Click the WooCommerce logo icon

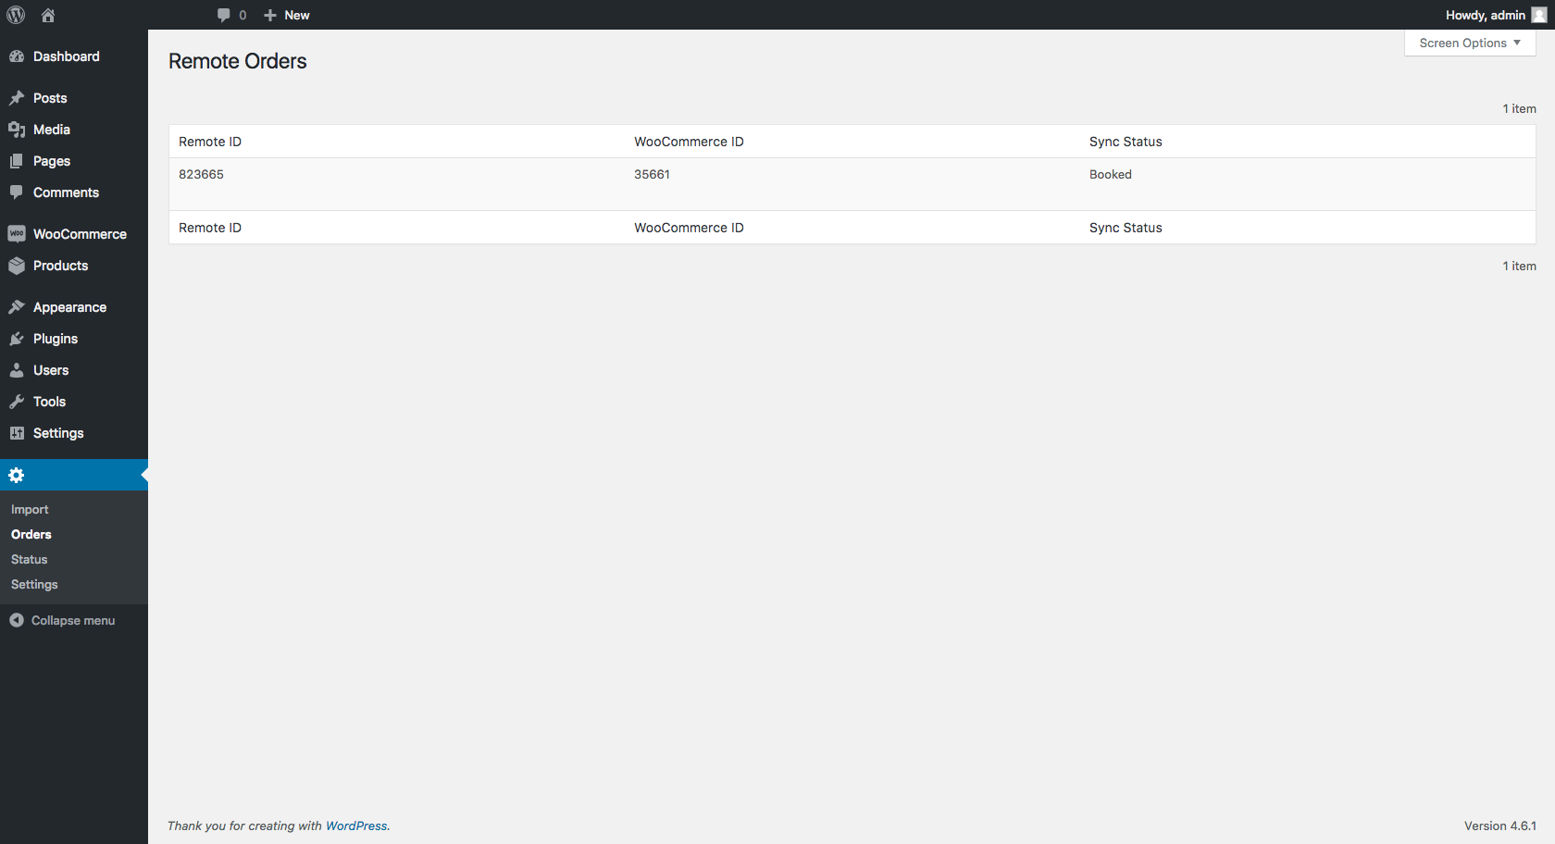[x=17, y=234]
